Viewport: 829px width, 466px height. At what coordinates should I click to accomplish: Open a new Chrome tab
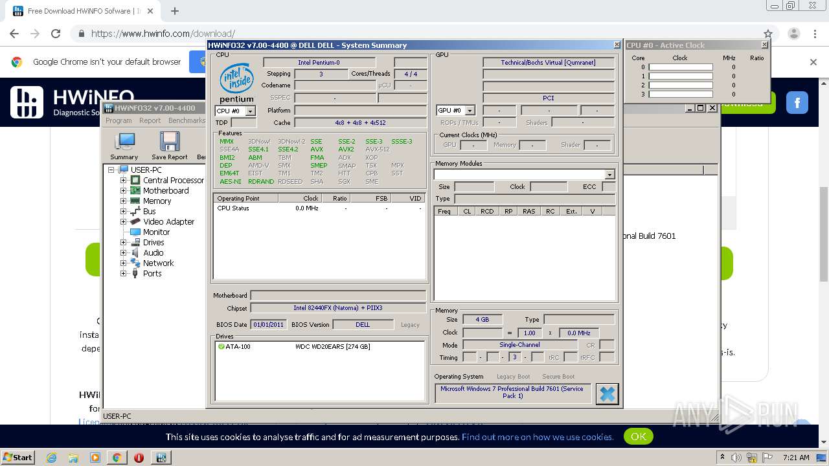(x=174, y=11)
